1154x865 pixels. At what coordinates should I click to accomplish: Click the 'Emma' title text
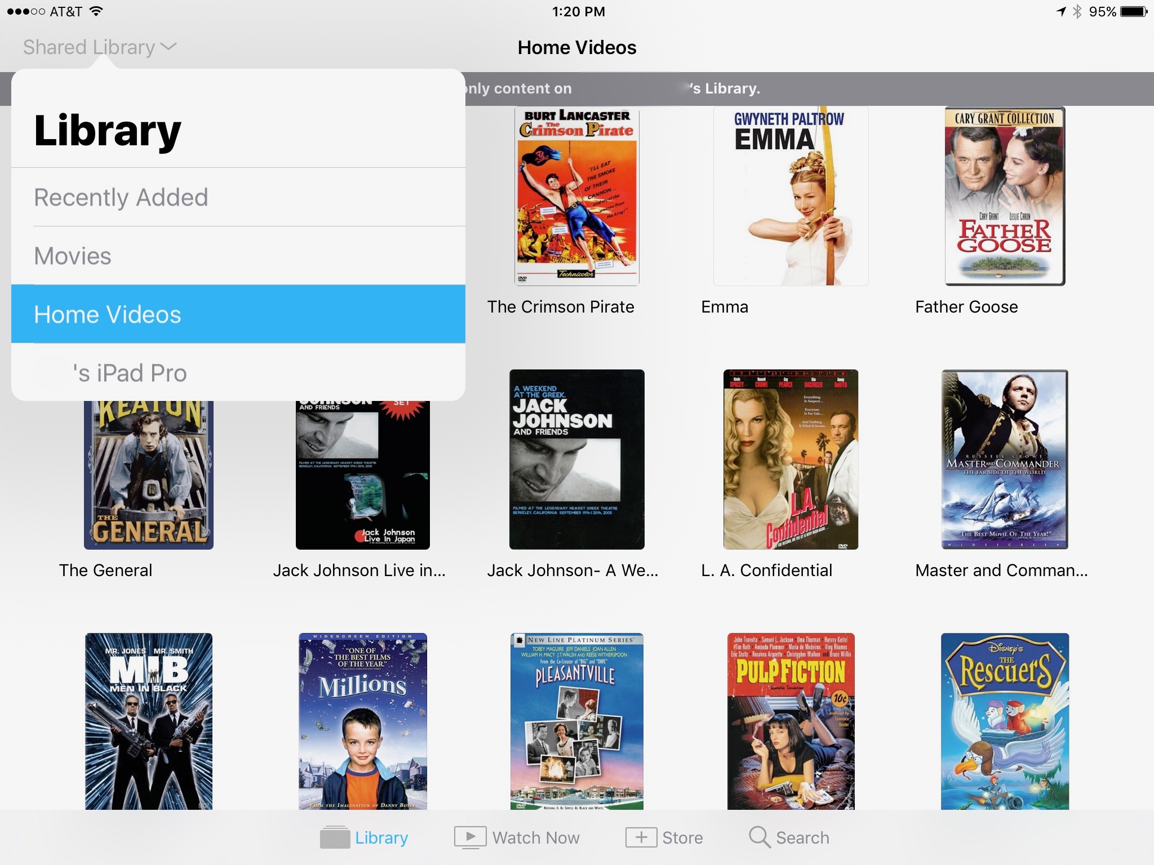click(x=725, y=307)
